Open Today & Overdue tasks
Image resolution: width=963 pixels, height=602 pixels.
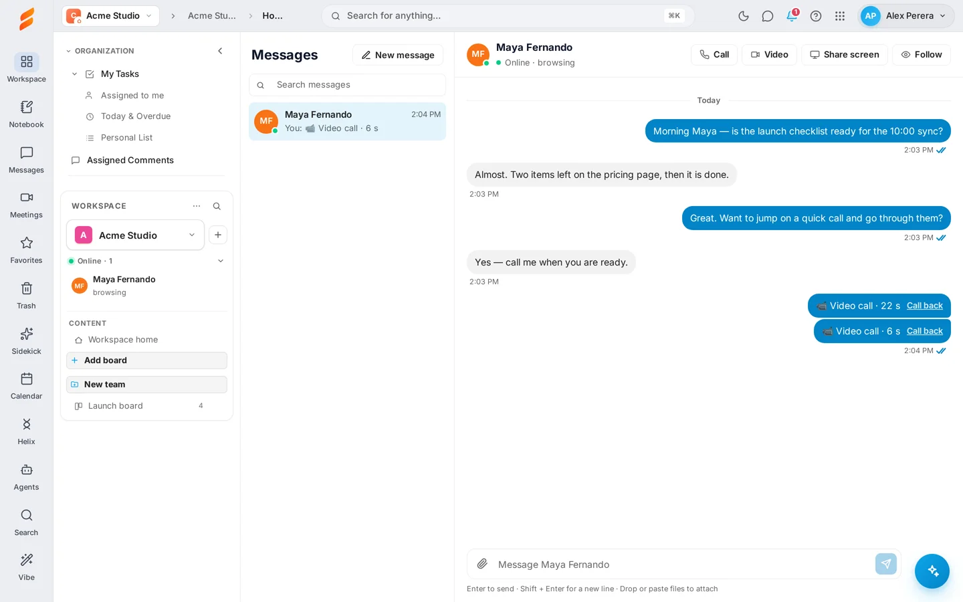click(136, 116)
